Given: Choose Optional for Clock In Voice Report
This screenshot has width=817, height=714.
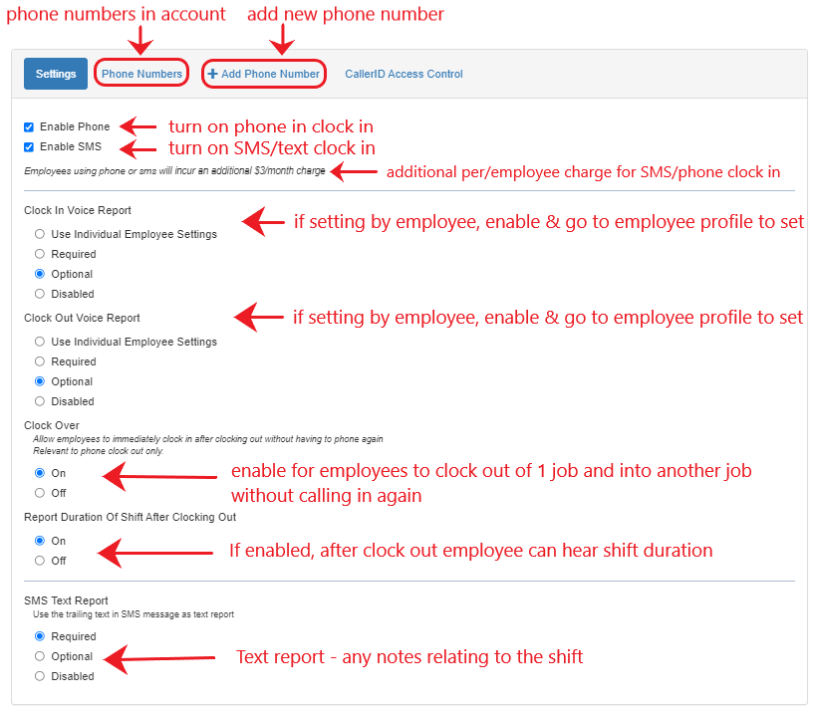Looking at the screenshot, I should [x=40, y=274].
